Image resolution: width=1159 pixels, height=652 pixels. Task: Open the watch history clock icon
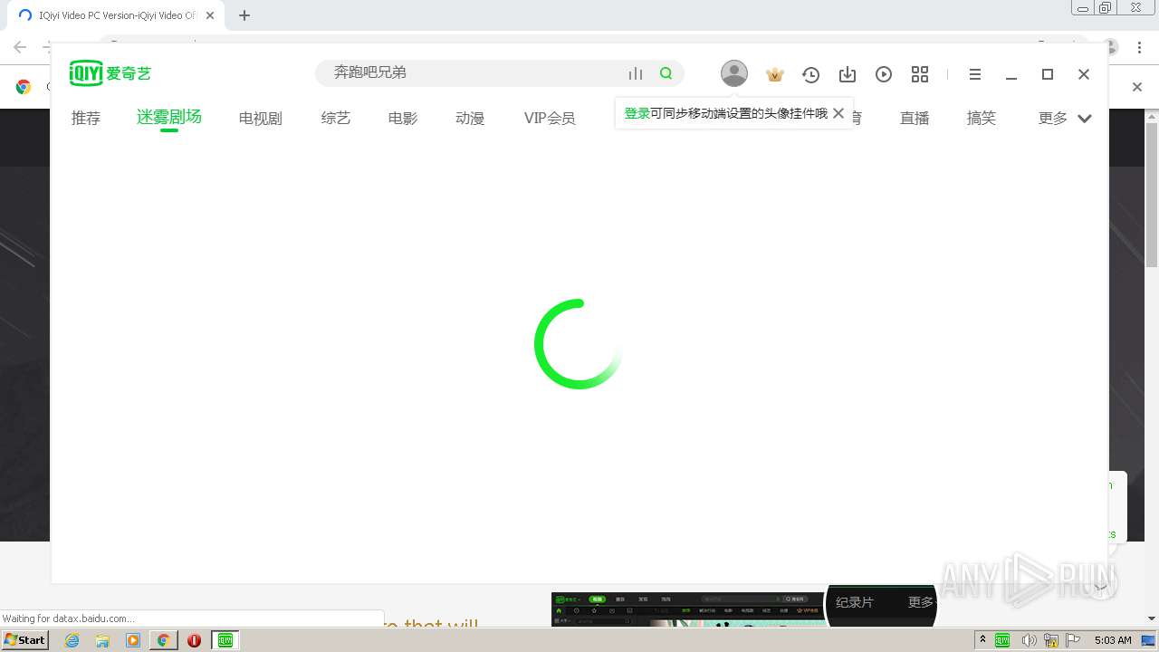coord(810,74)
